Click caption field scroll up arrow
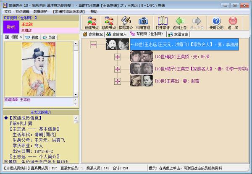 (76, 100)
